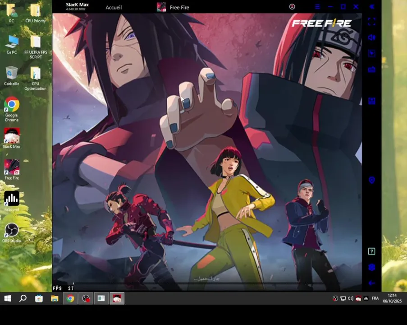Open the location pin icon in sidebar

[372, 180]
